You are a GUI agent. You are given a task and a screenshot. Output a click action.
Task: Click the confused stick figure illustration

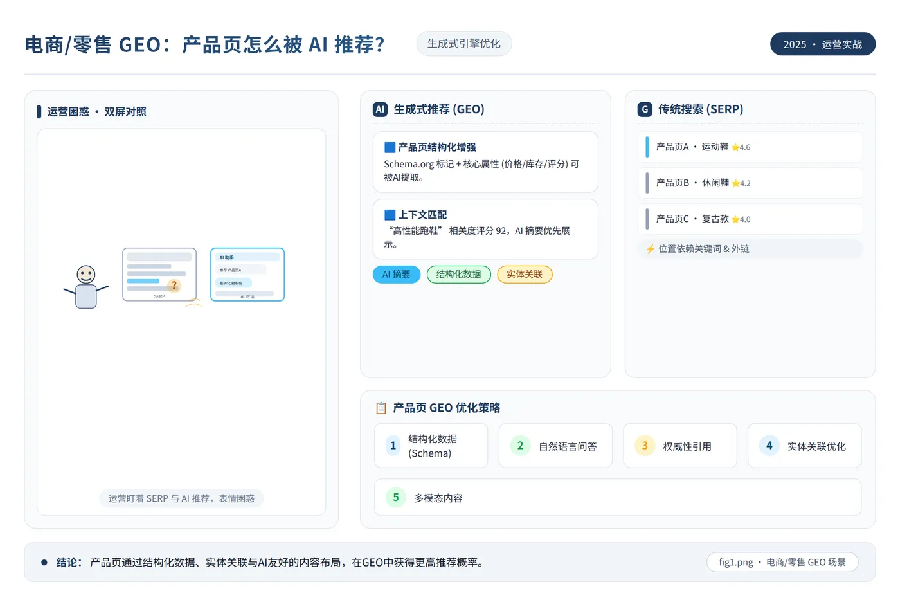click(86, 287)
